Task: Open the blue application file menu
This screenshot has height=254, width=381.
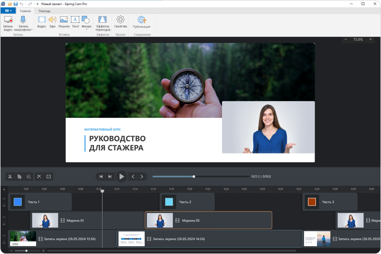Action: (x=8, y=11)
